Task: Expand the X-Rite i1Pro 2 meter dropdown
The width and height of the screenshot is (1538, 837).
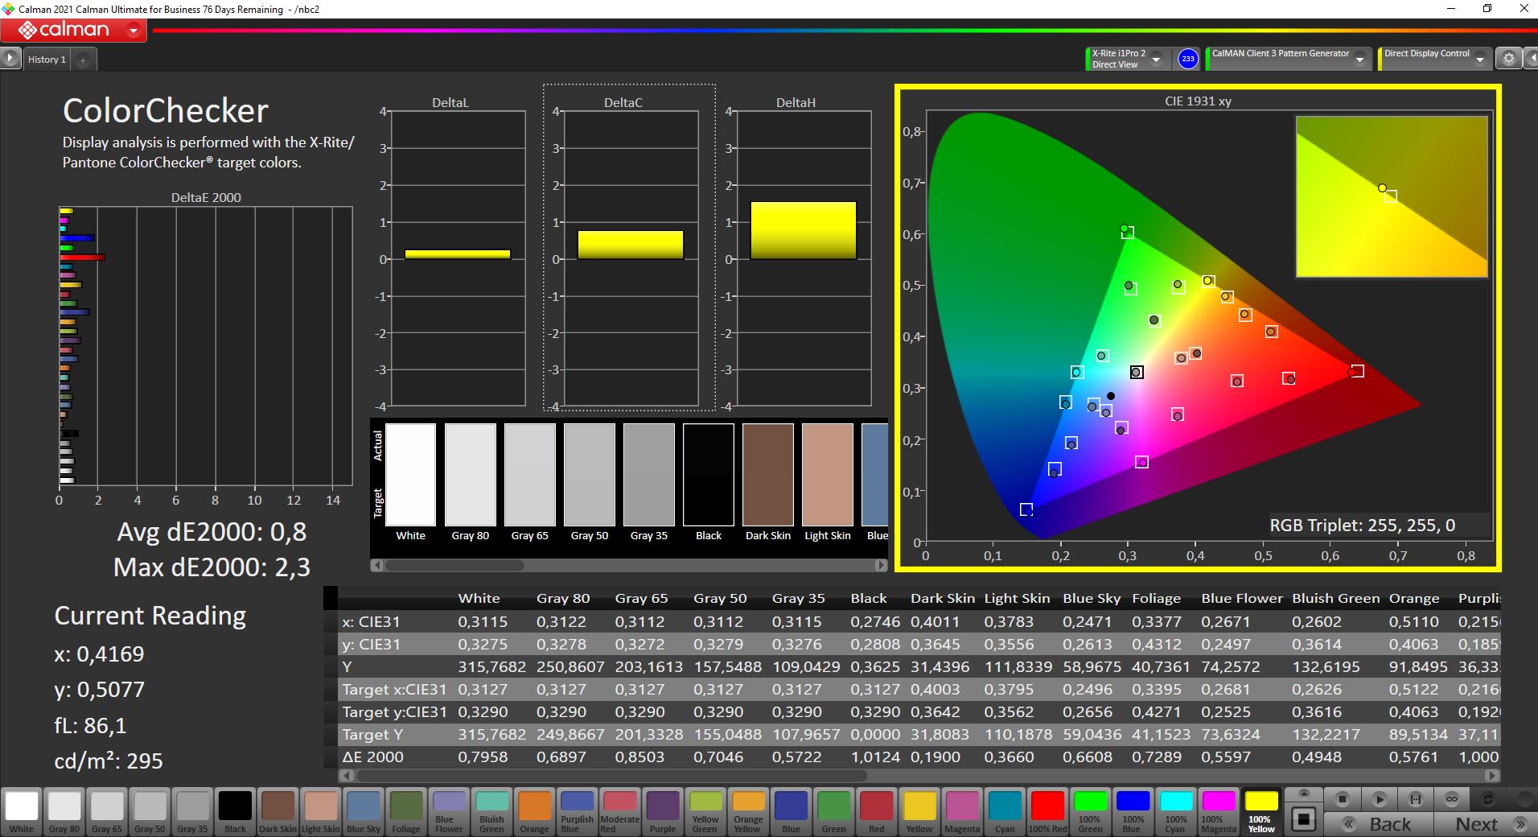Action: [x=1156, y=60]
